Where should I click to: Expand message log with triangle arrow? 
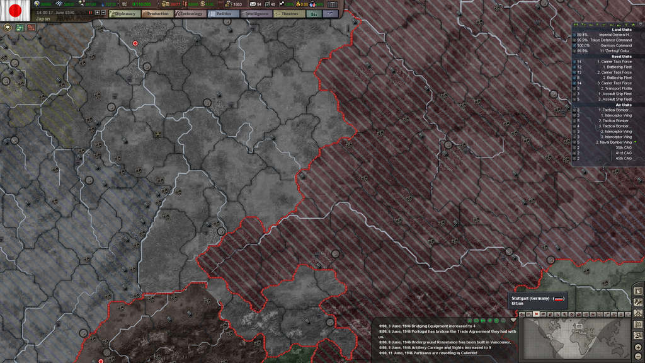click(513, 320)
